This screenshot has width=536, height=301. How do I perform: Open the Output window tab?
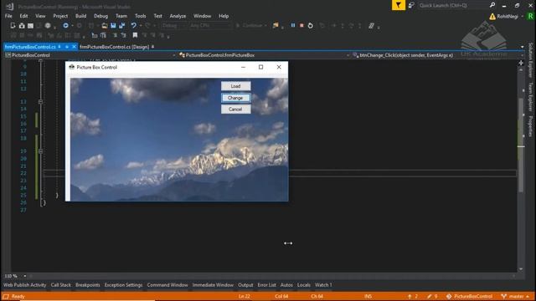point(245,285)
